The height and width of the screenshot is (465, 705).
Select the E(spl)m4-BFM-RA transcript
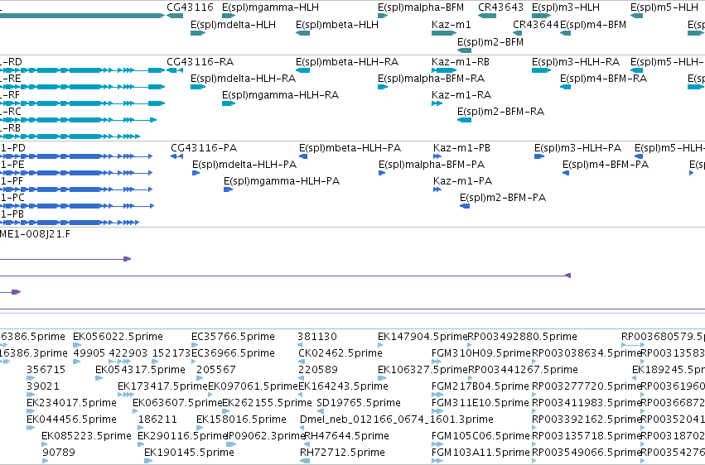point(566,87)
